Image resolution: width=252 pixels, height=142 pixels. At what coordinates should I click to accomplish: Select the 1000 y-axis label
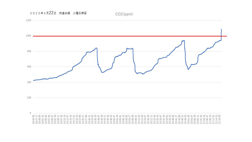coord(28,36)
